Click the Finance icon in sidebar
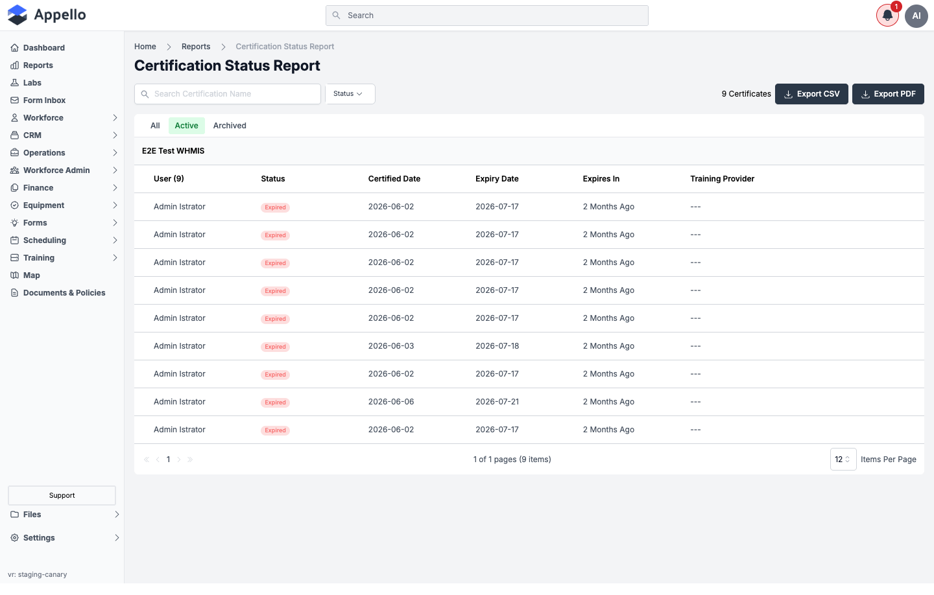This screenshot has width=934, height=595. point(14,188)
